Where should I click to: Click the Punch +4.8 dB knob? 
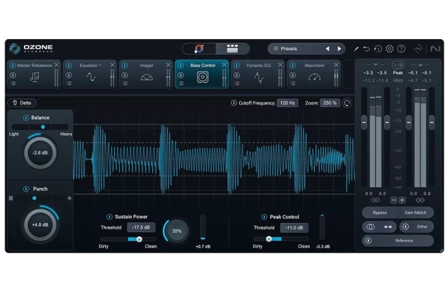click(x=40, y=225)
